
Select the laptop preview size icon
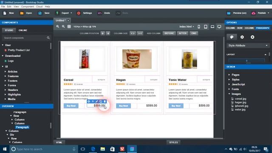212,27
